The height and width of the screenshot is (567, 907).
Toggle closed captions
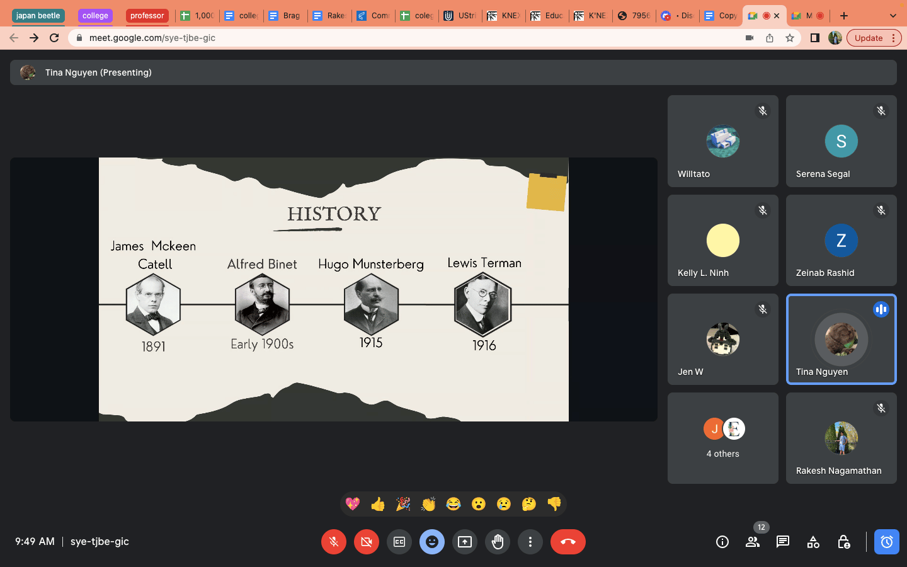pyautogui.click(x=399, y=542)
